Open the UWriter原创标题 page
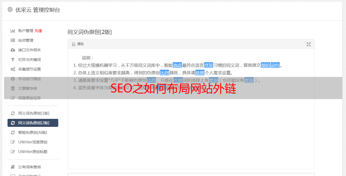The height and width of the screenshot is (176, 346). [x=33, y=152]
